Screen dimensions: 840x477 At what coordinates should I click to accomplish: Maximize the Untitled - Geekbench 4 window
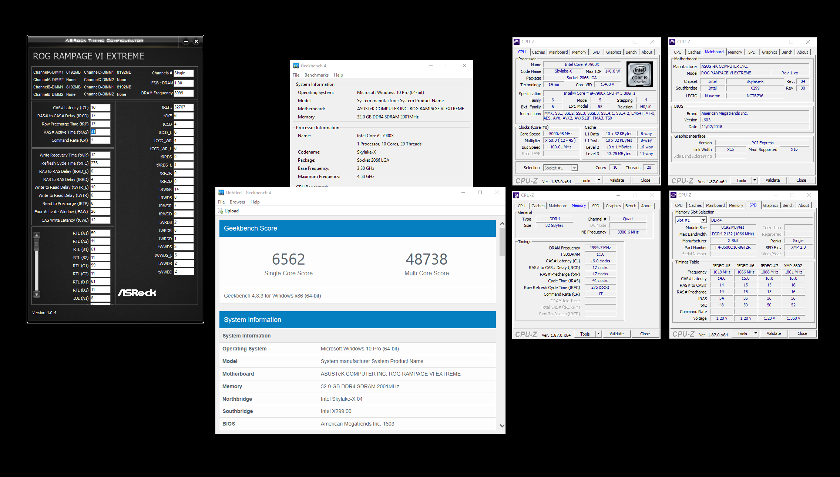click(x=480, y=192)
